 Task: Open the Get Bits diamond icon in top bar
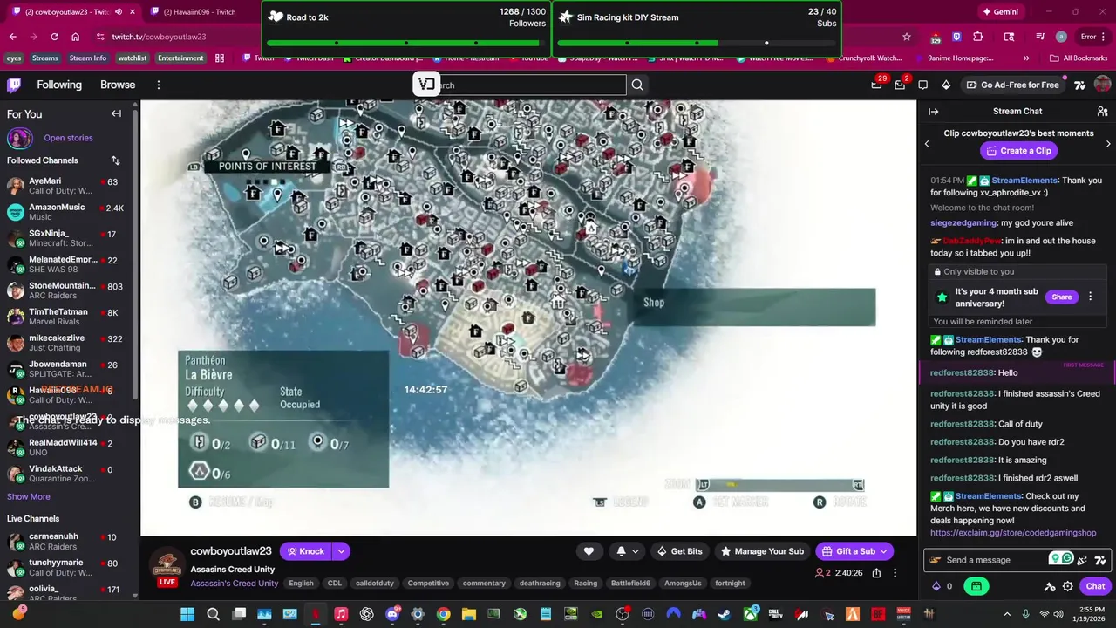coord(946,85)
